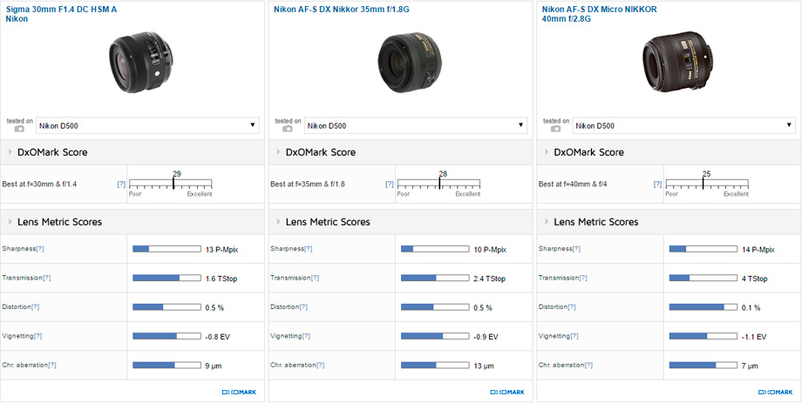Screen dimensions: 802x403
Task: Click DxOMark logo under Sigma 30mm column
Action: pos(239,392)
